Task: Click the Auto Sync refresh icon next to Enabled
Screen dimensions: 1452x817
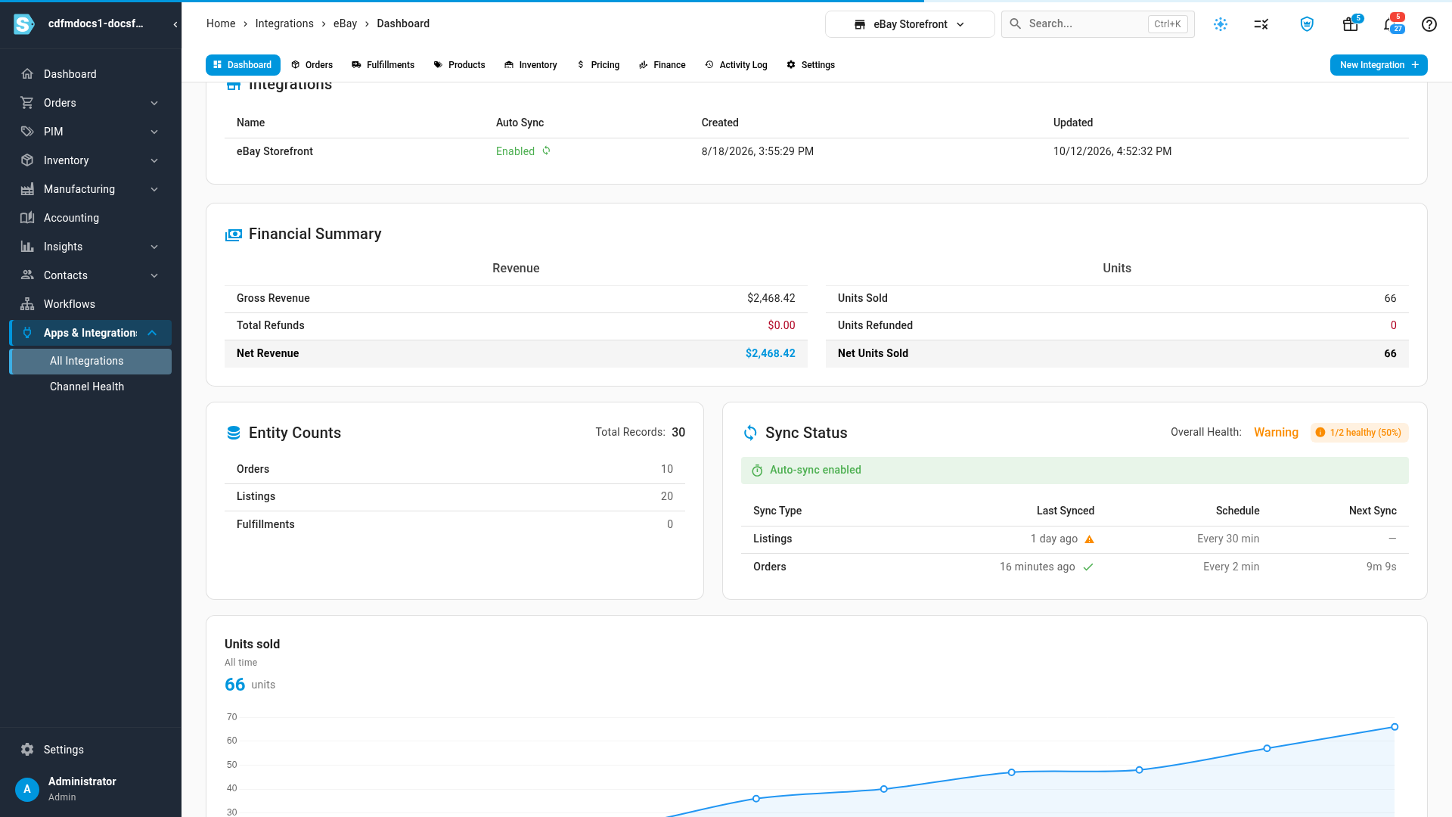Action: pyautogui.click(x=546, y=151)
